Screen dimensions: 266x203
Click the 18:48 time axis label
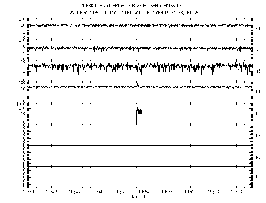pos(98,192)
